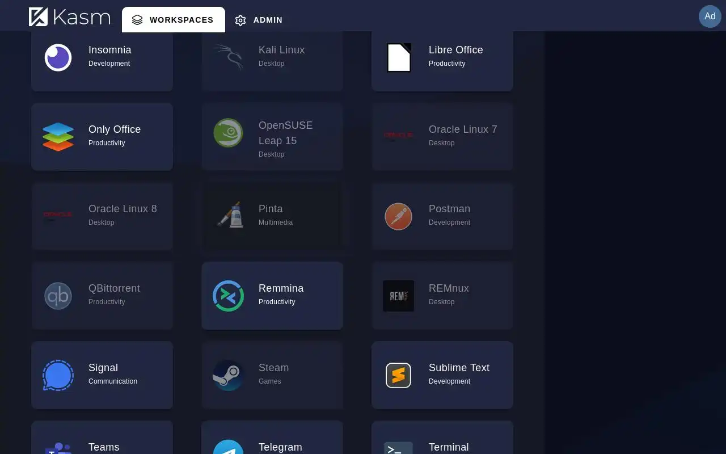726x454 pixels.
Task: Click the Steam icon
Action: pos(229,375)
